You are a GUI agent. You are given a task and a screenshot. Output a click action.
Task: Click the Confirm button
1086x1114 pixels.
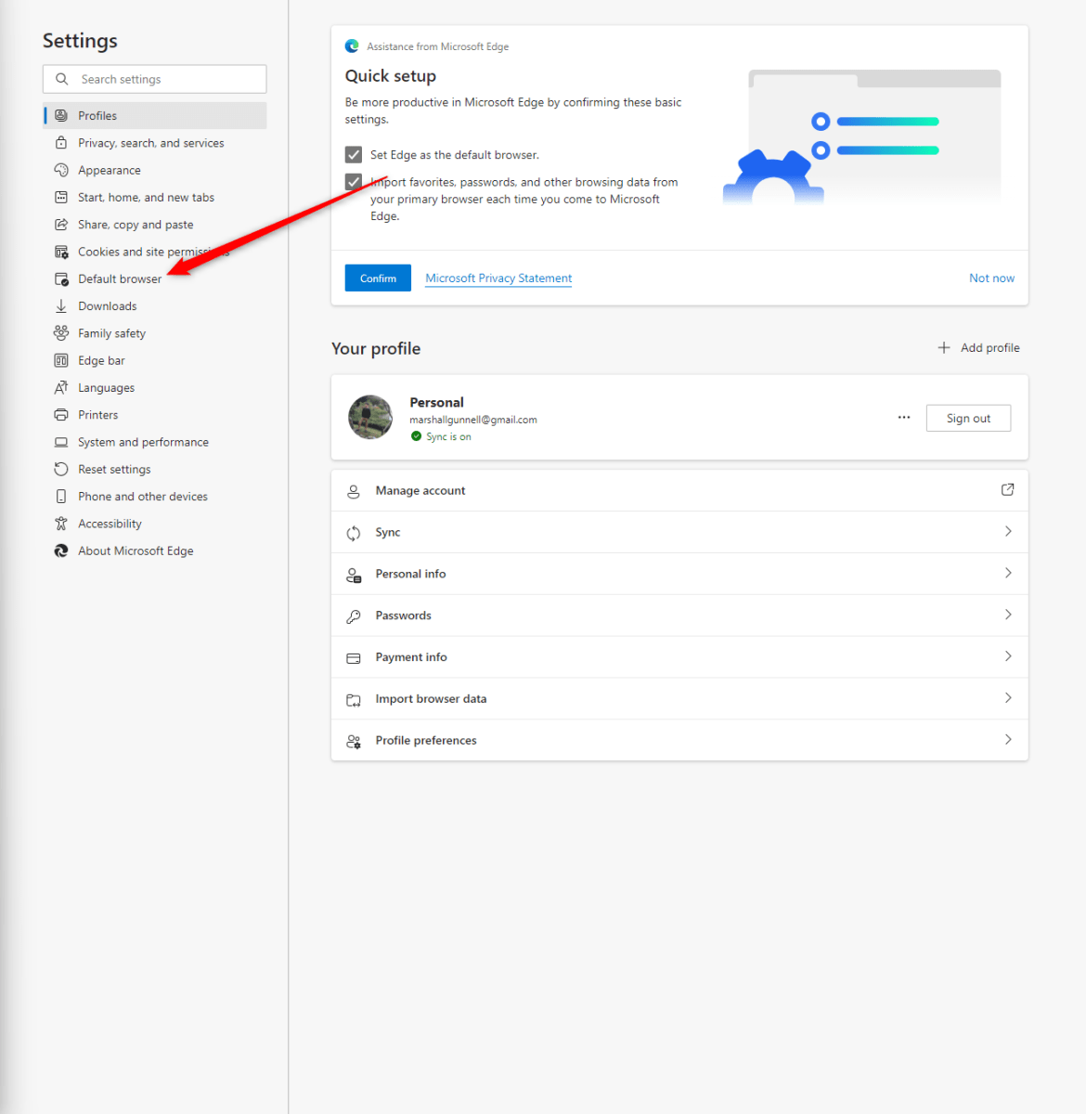(x=378, y=278)
